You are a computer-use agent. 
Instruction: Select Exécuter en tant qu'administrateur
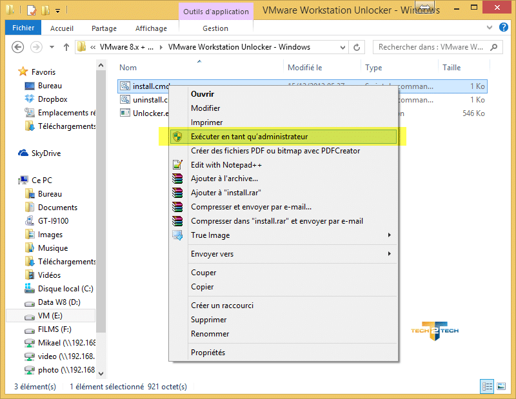click(249, 137)
